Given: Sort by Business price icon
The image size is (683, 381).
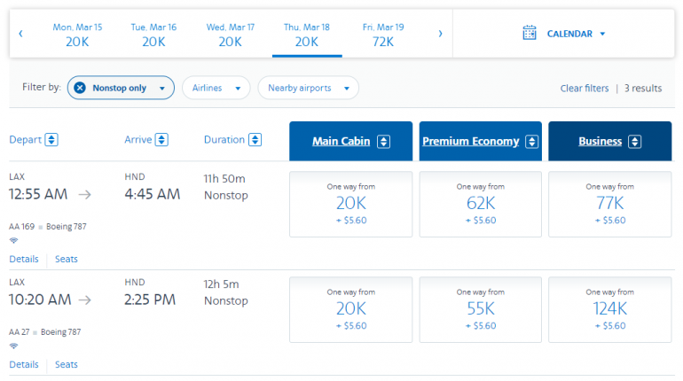Looking at the screenshot, I should 634,142.
